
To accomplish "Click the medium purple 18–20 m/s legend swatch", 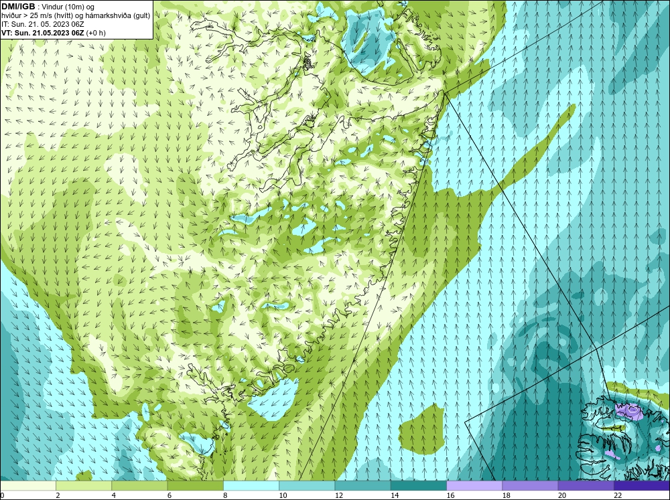I will tap(530, 485).
